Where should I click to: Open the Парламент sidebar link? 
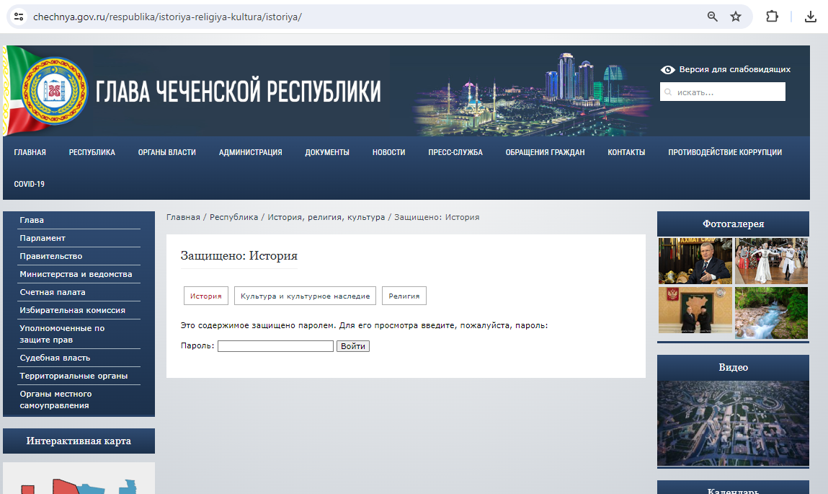[x=41, y=238]
